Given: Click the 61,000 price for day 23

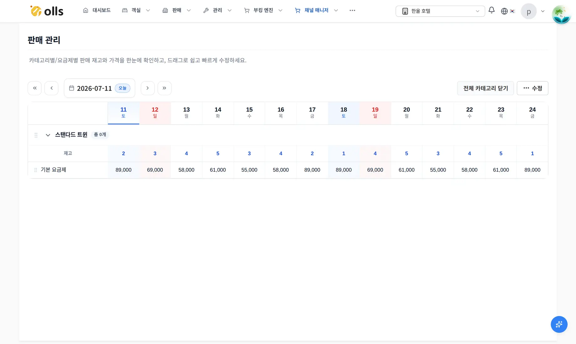Looking at the screenshot, I should point(501,170).
